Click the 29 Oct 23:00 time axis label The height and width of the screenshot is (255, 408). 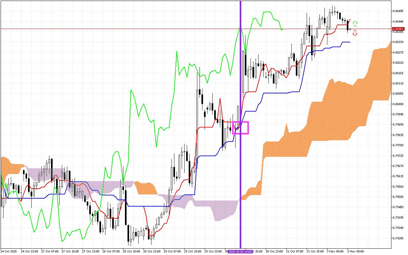click(x=213, y=251)
